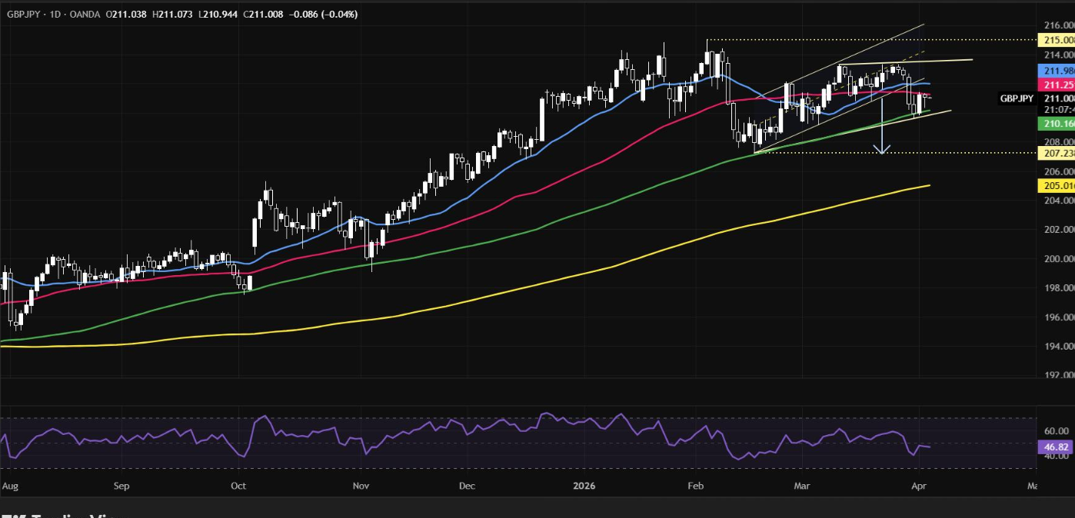Click the 60.00 level on RSI scale
Viewport: 1075px width, 518px height.
[x=1056, y=431]
